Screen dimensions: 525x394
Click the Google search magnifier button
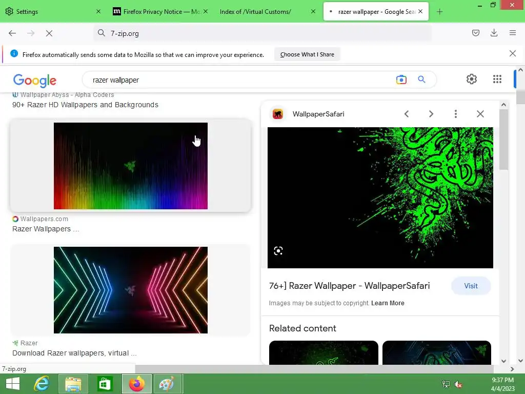point(421,80)
